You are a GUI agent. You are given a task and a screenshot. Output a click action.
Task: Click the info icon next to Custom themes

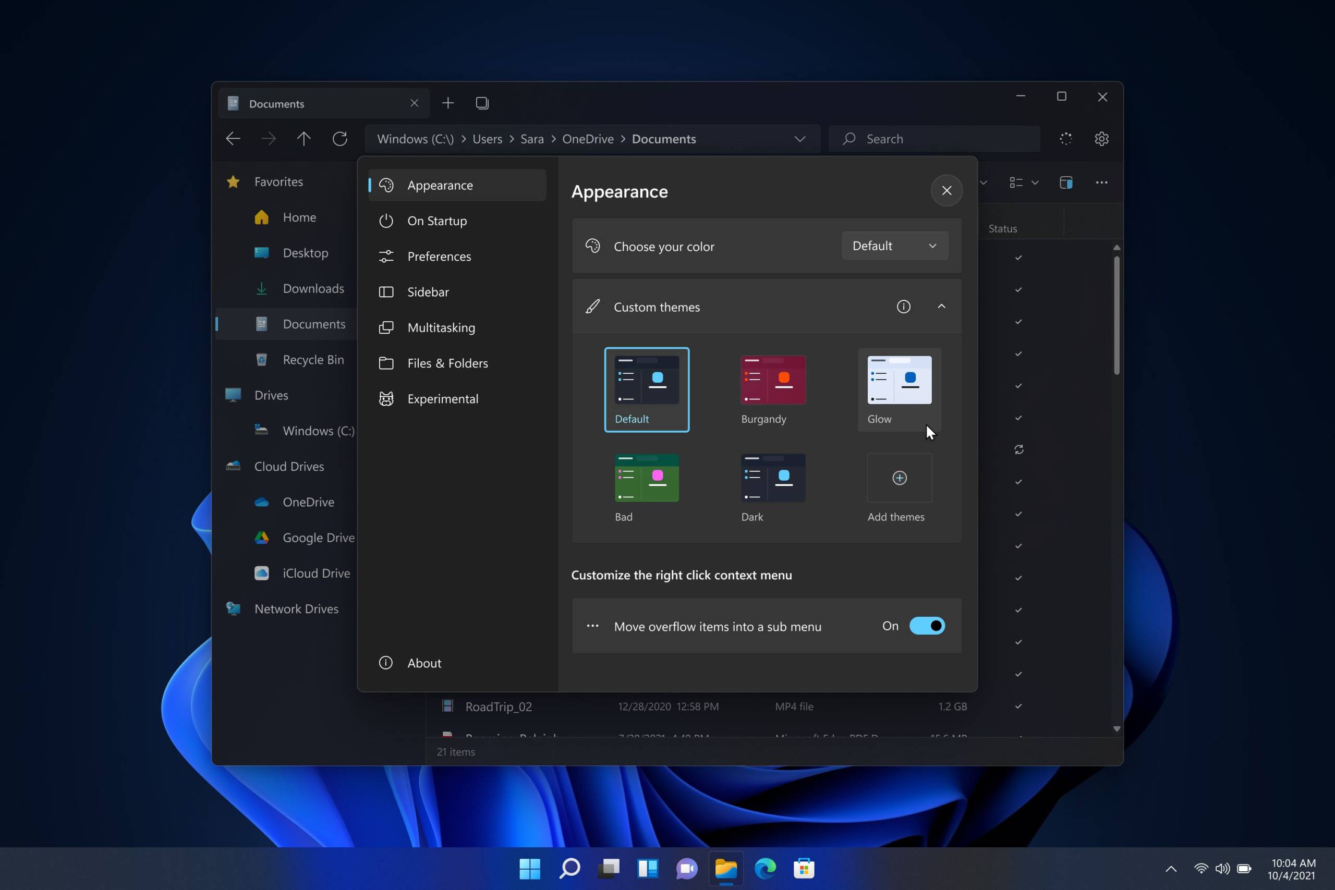point(903,307)
